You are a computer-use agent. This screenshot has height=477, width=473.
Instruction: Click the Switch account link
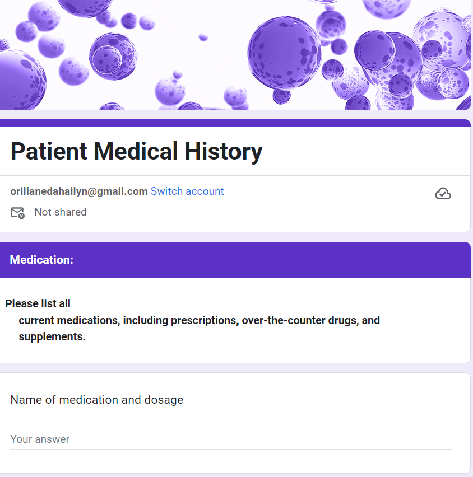pos(187,191)
